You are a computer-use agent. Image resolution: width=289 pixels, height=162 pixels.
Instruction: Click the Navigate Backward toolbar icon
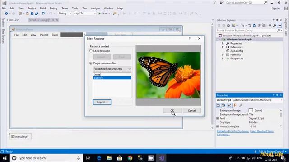6,13
